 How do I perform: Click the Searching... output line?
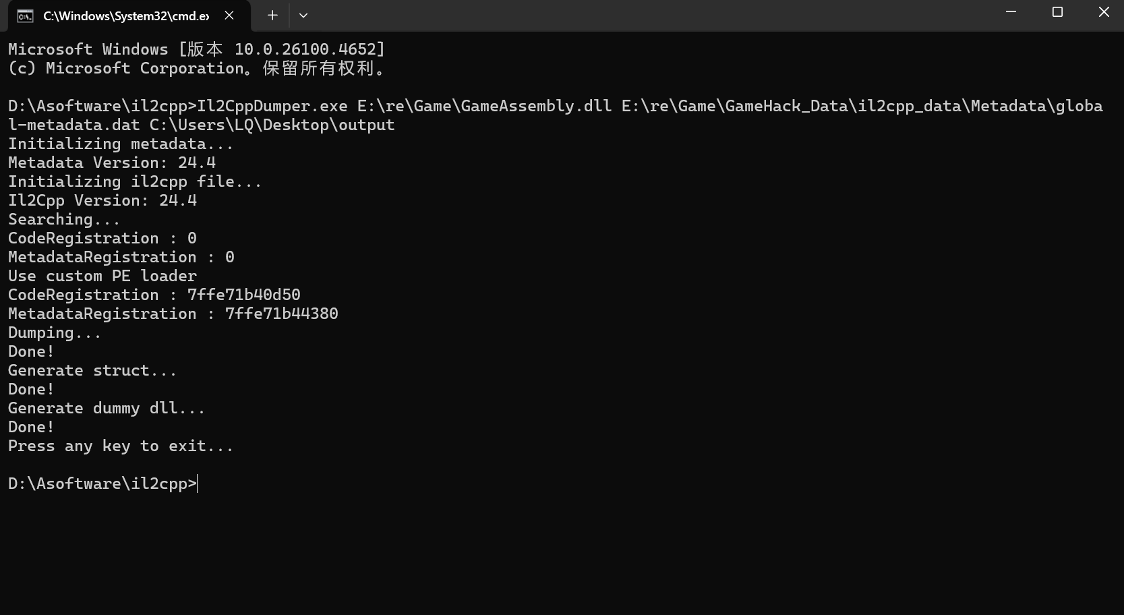[x=63, y=219]
